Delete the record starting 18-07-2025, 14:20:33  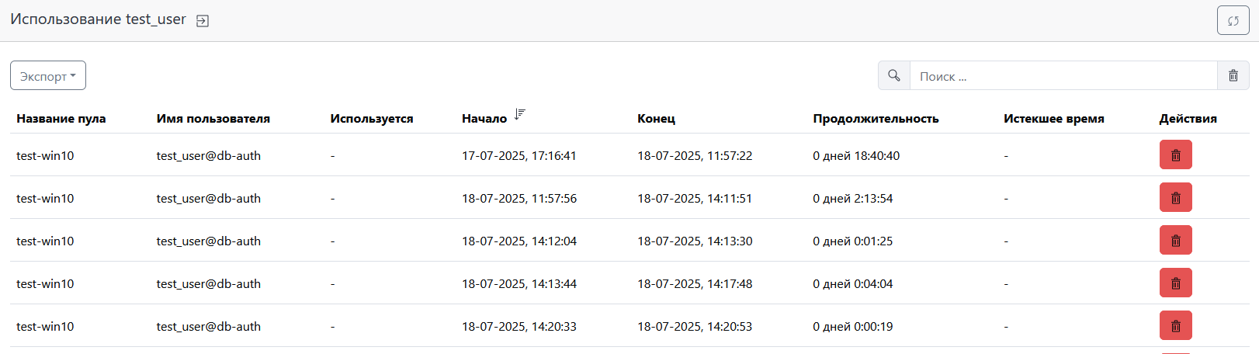pyautogui.click(x=1175, y=326)
